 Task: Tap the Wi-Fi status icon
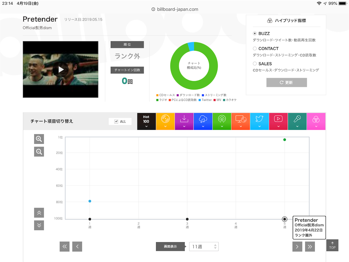click(319, 3)
